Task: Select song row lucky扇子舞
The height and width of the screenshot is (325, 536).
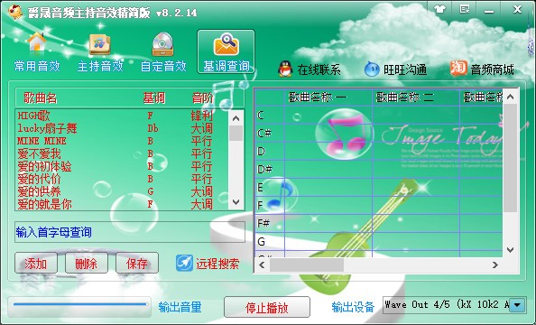Action: (123, 128)
